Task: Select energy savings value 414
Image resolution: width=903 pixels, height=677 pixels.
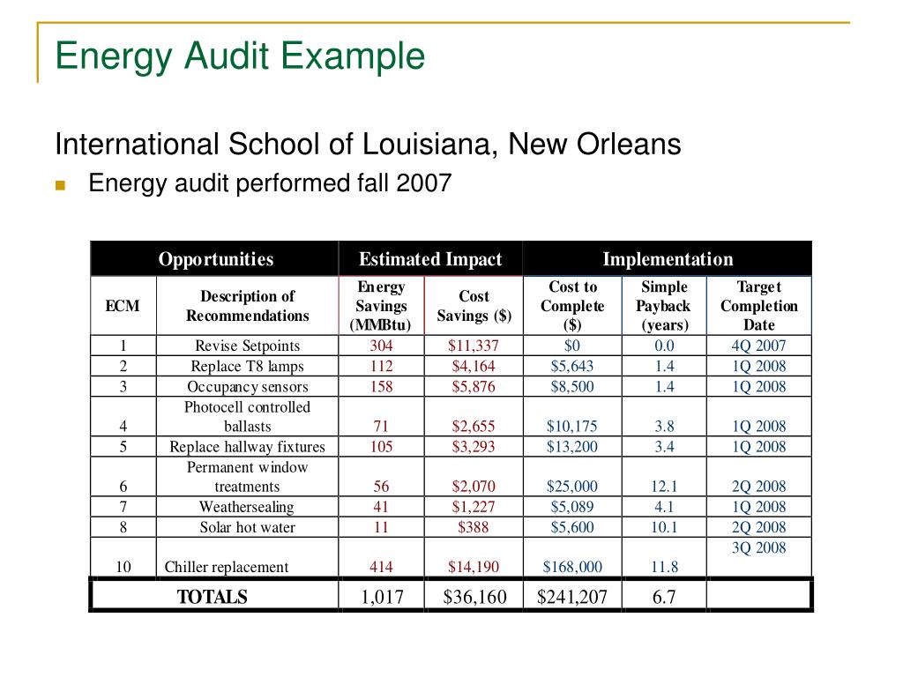Action: (x=381, y=567)
